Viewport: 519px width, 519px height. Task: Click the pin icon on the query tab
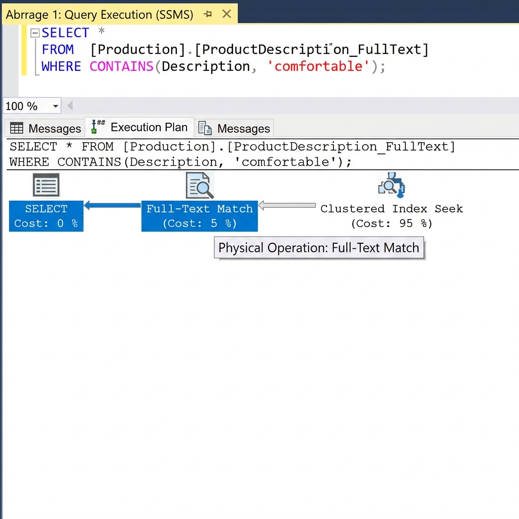pos(208,14)
